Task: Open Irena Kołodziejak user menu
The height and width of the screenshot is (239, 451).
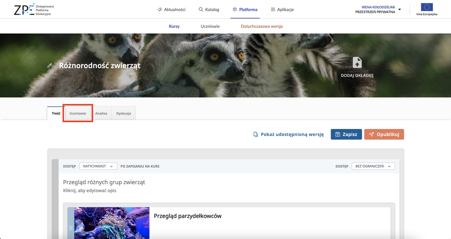Action: (x=378, y=9)
